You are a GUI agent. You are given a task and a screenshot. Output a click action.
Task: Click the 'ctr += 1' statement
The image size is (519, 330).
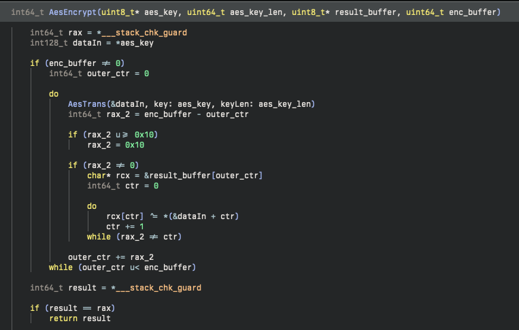point(125,227)
